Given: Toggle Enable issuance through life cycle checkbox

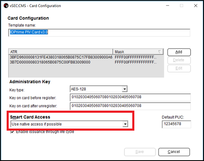Looking at the screenshot, I should point(12,132).
